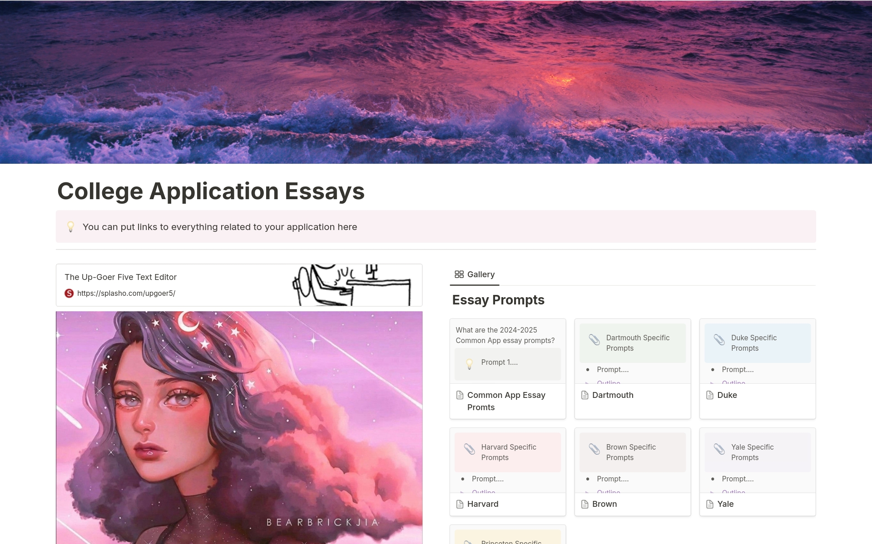Click the Yale document icon
Image resolution: width=872 pixels, height=544 pixels.
[x=709, y=503]
